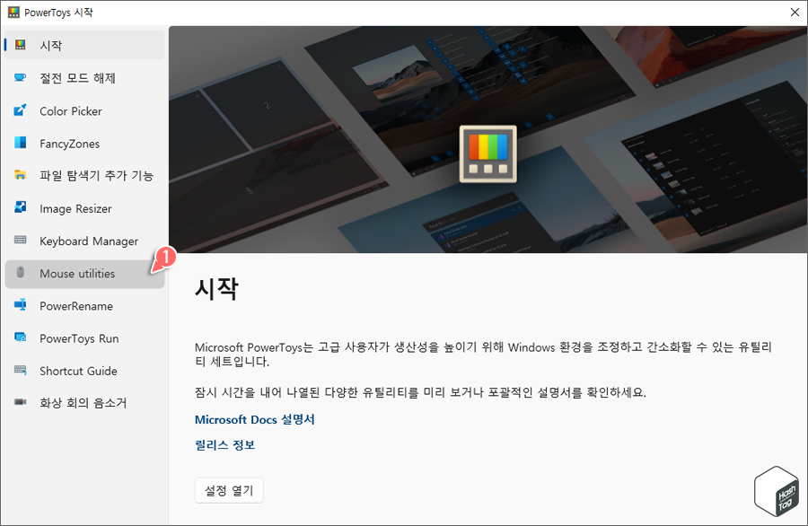Click the FancyZones layout icon
The image size is (808, 526).
(x=20, y=143)
